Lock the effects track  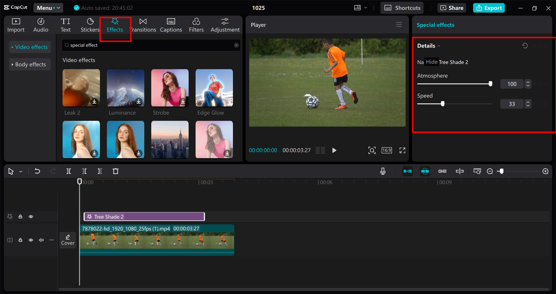[20, 216]
